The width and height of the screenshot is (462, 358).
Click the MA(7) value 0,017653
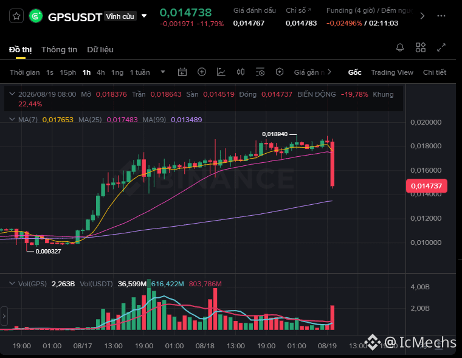tap(58, 120)
